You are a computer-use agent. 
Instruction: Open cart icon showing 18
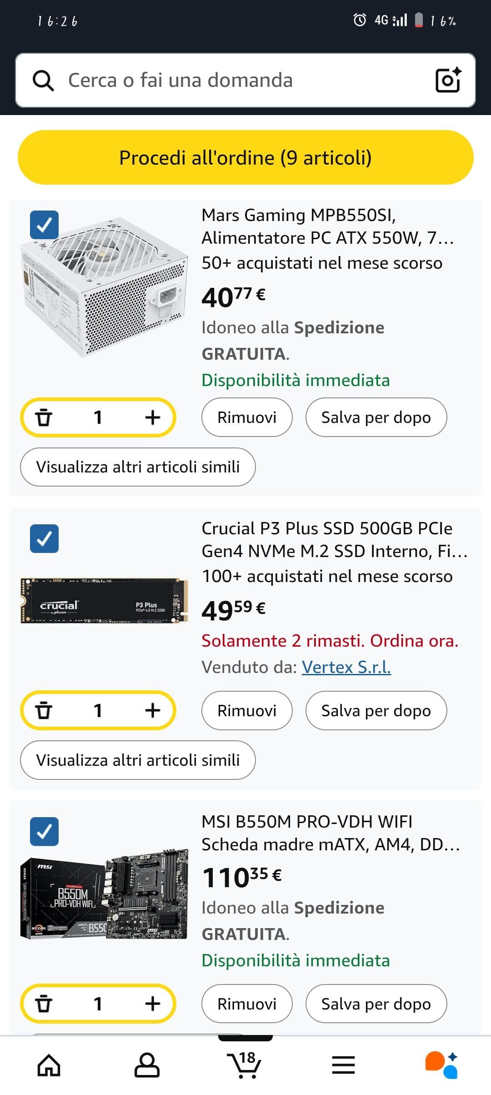click(244, 1065)
